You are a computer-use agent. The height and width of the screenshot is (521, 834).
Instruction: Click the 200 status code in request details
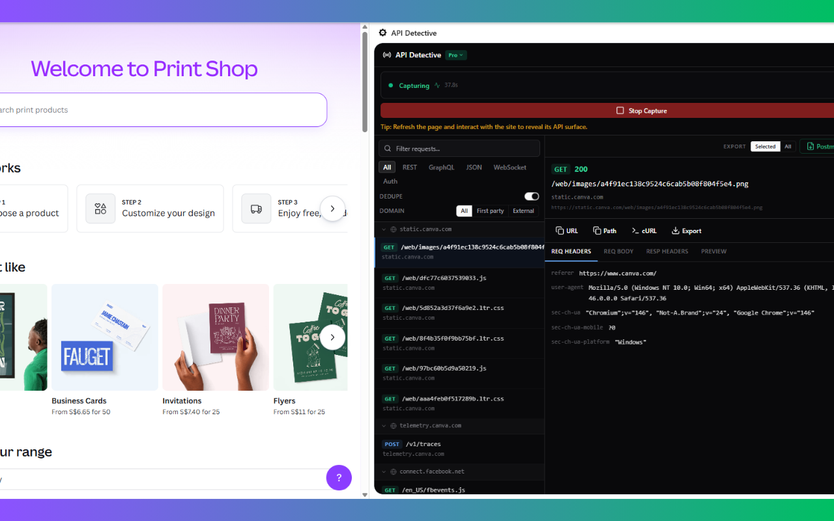[x=581, y=169]
